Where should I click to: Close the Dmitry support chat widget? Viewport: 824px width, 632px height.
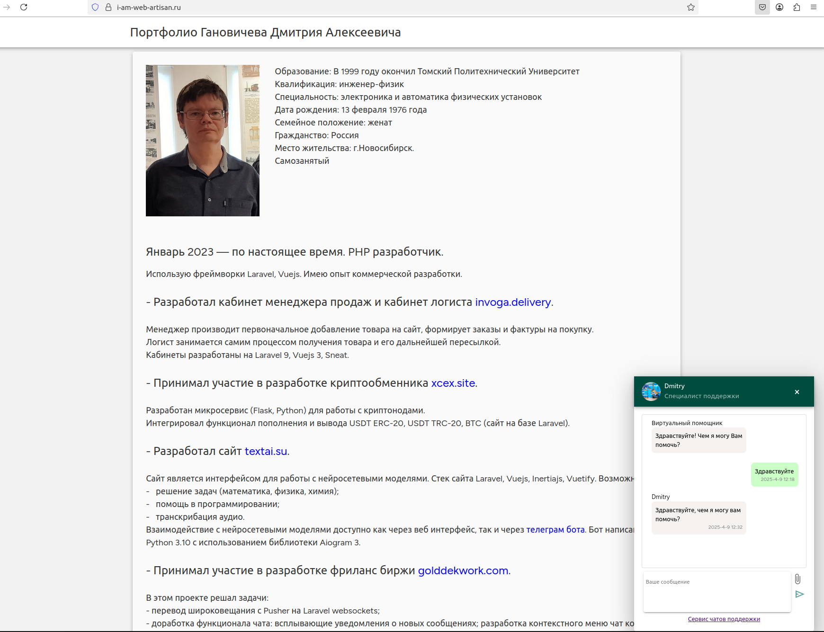tap(797, 392)
